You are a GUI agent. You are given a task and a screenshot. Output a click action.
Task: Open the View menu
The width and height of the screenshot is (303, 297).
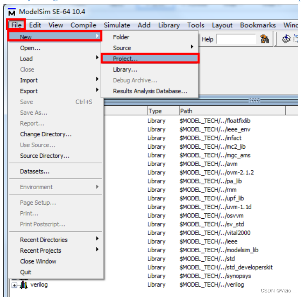56,25
